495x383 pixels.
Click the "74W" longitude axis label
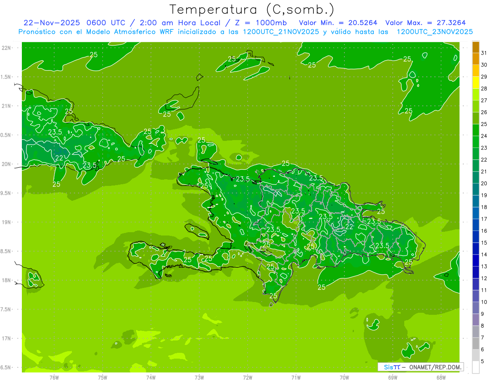(151, 377)
